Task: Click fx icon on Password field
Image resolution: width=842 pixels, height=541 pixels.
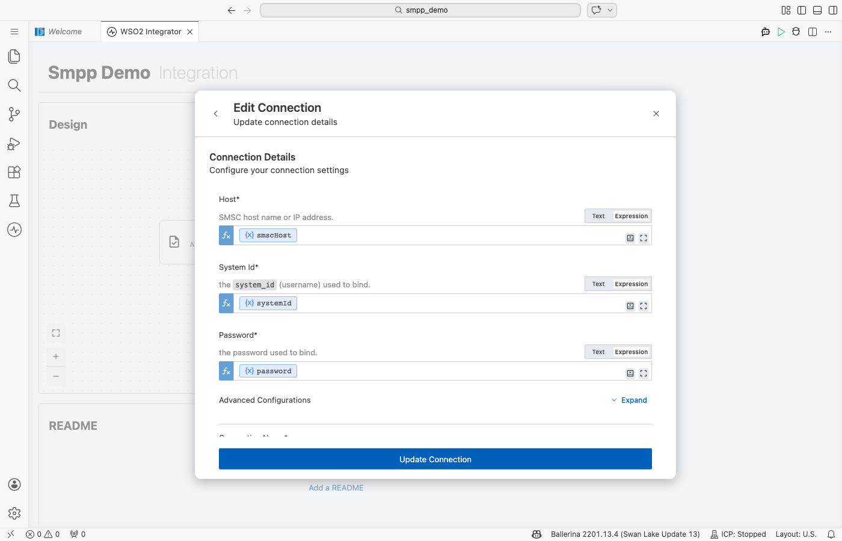Action: 226,371
